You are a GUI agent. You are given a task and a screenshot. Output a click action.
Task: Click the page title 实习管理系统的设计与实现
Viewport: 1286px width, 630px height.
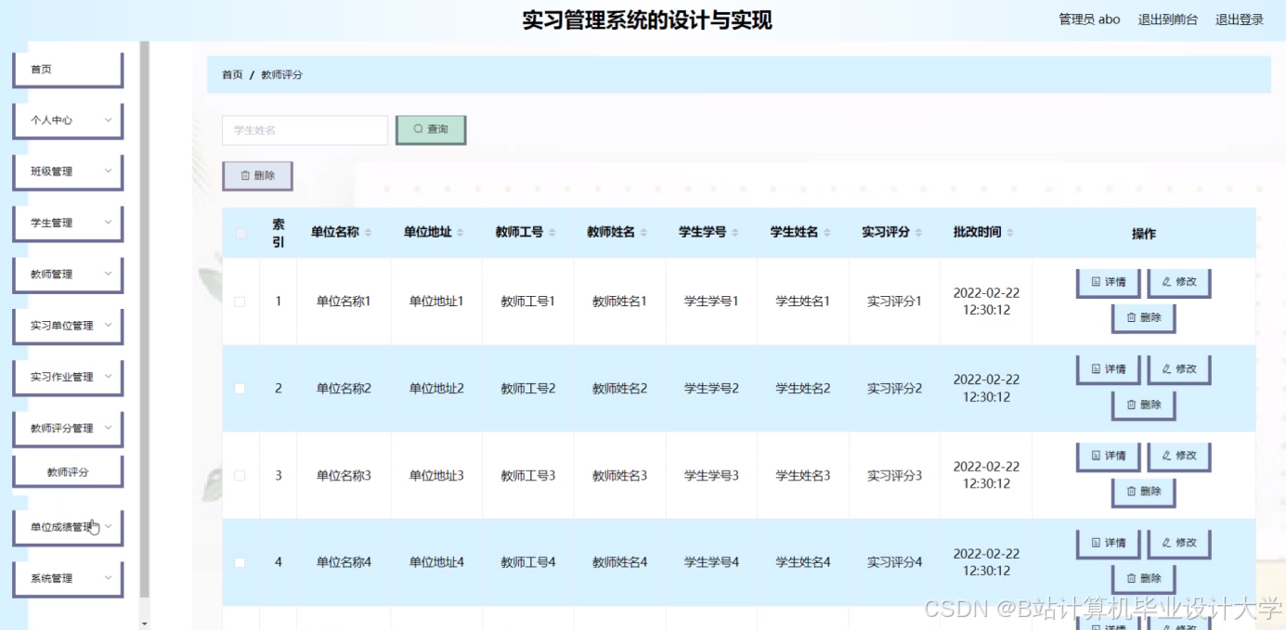[x=647, y=20]
